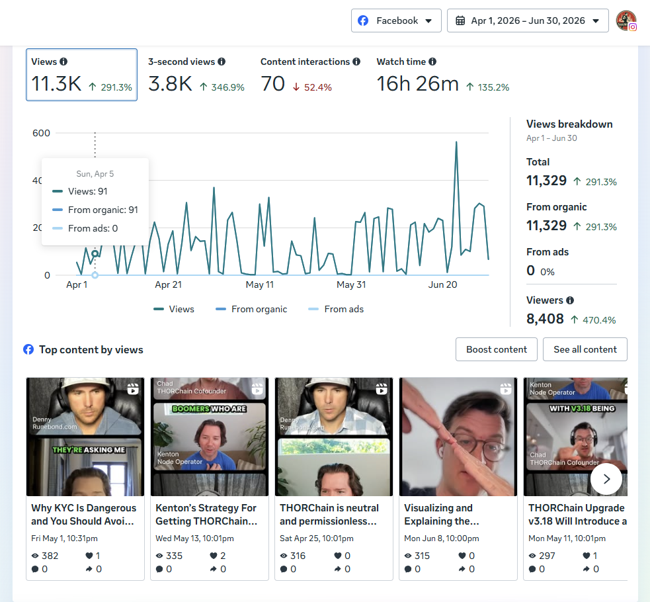The width and height of the screenshot is (650, 602).
Task: Click the Mon Jun 8, 10:00pm date text
Action: [x=442, y=538]
